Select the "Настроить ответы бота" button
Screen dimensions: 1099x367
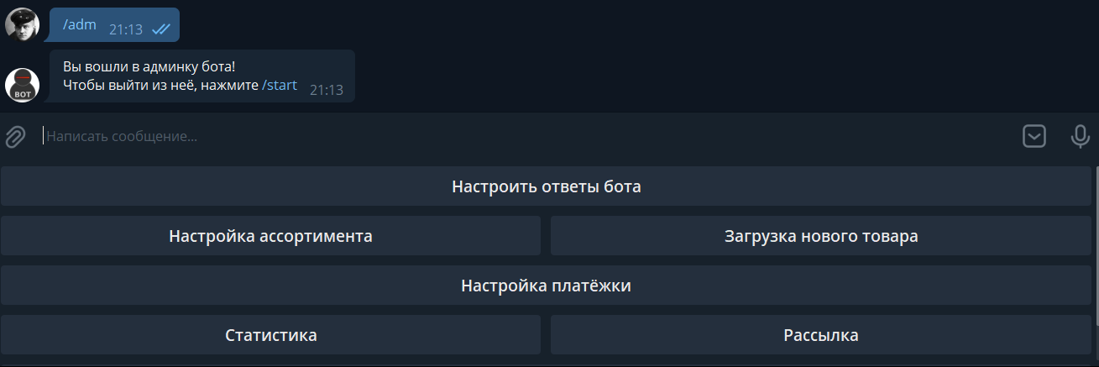tap(547, 186)
